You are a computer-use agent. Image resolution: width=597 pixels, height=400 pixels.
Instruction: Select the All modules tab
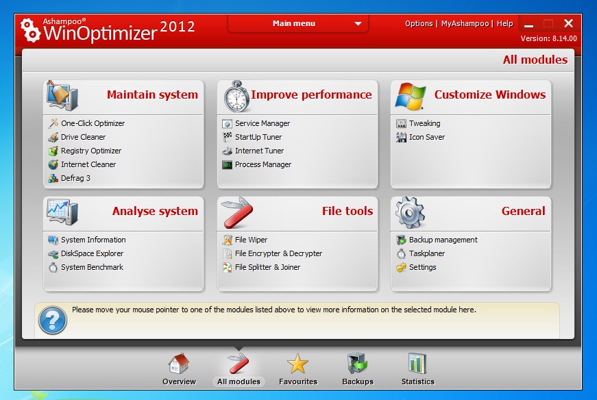[x=239, y=370]
